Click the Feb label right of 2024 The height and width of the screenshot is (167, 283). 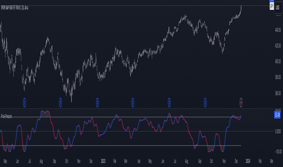coord(260,161)
